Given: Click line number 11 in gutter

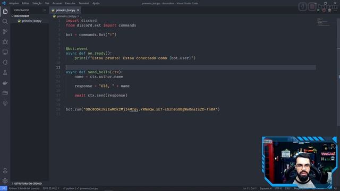Looking at the screenshot, I should point(58,67).
